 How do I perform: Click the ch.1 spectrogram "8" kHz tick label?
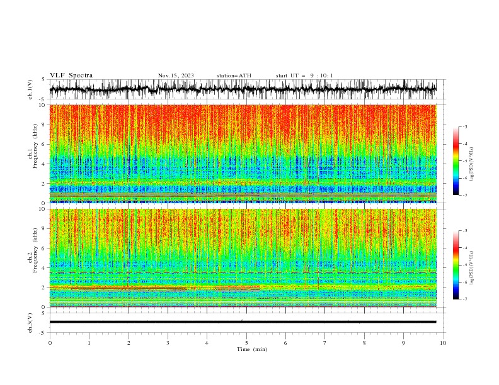44,125
